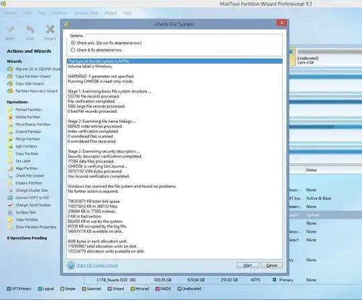Click the '0 Operations Pending' label
This screenshot has width=362, height=300.
[27, 238]
